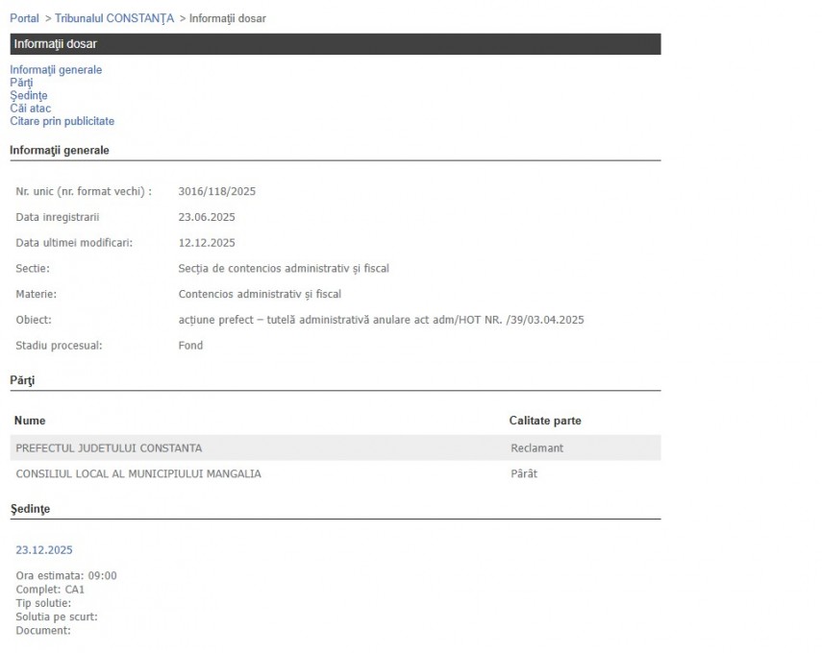Click the registration date 23.06.2025
Viewport: 822px width, 653px height.
click(206, 217)
